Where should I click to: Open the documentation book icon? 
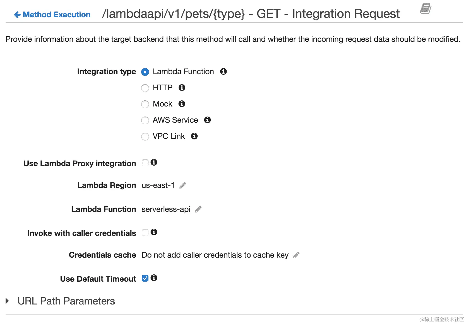tap(426, 9)
